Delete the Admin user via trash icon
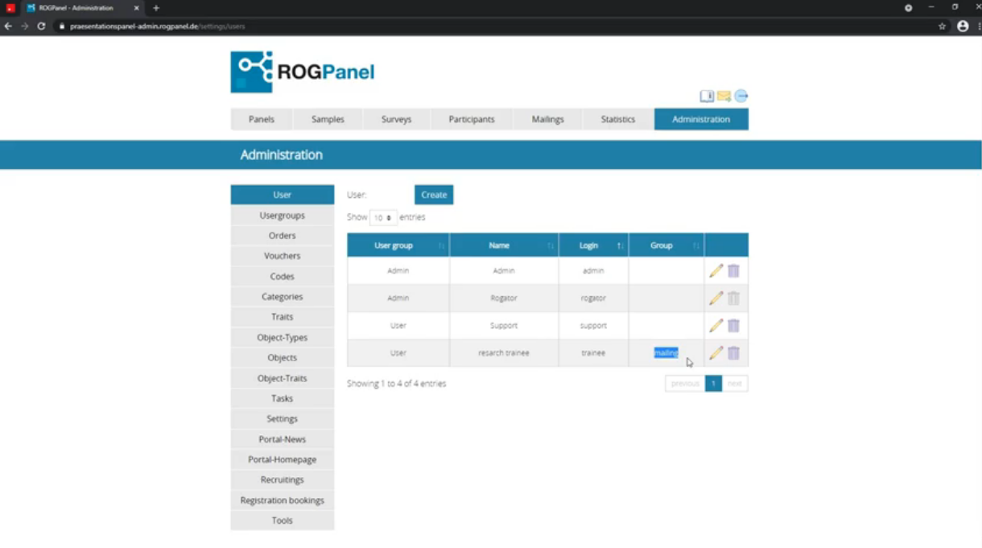This screenshot has height=548, width=982. (733, 271)
